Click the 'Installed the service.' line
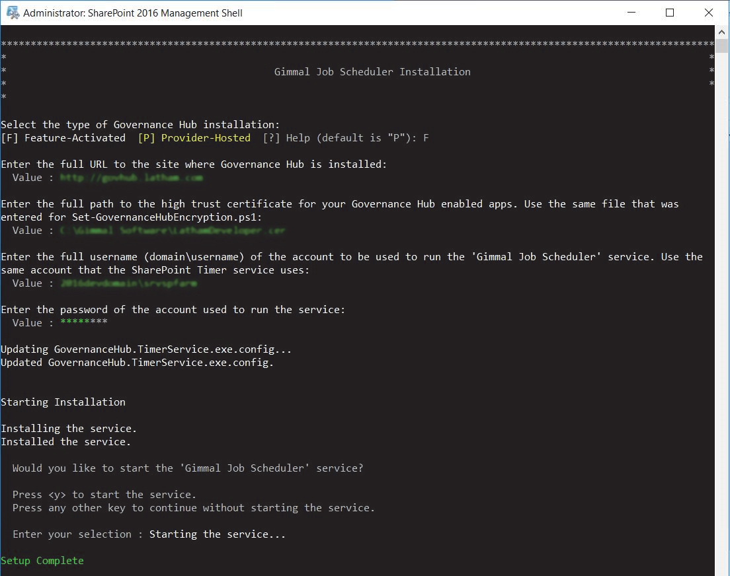The width and height of the screenshot is (730, 576). pos(65,442)
